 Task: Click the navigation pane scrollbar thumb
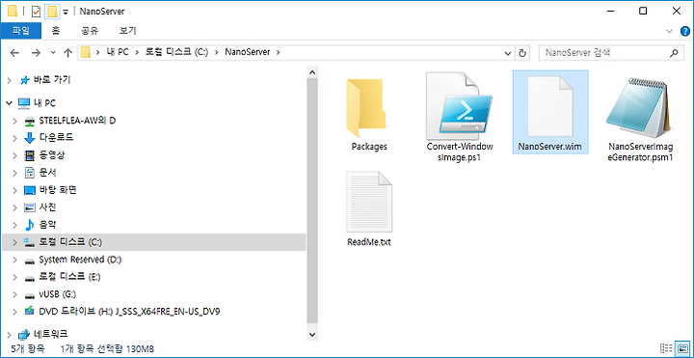312,201
